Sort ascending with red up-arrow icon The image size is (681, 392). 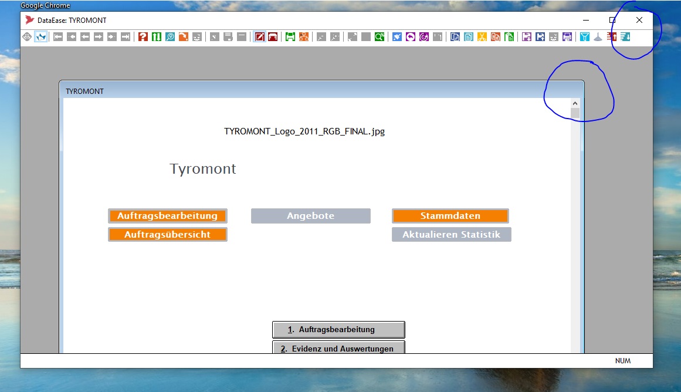[x=612, y=37]
